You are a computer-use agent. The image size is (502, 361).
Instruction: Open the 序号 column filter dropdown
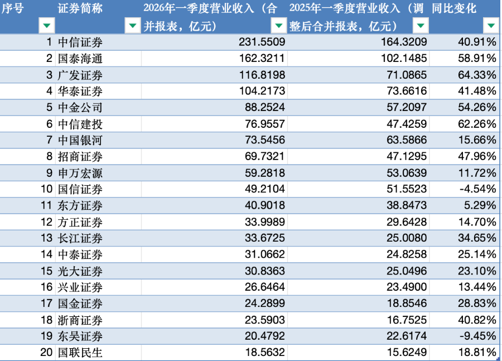click(46, 25)
